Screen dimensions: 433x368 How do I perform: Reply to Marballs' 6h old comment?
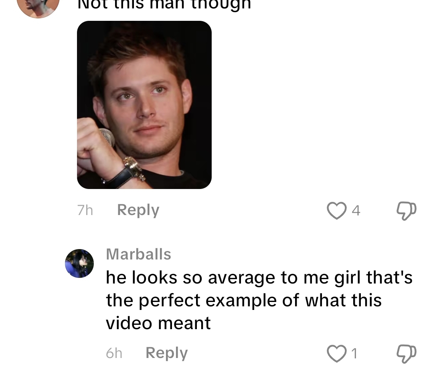(166, 353)
